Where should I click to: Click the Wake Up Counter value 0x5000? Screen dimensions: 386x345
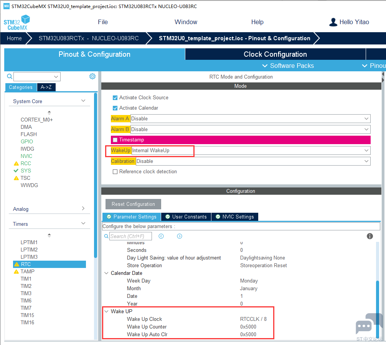tap(248, 327)
